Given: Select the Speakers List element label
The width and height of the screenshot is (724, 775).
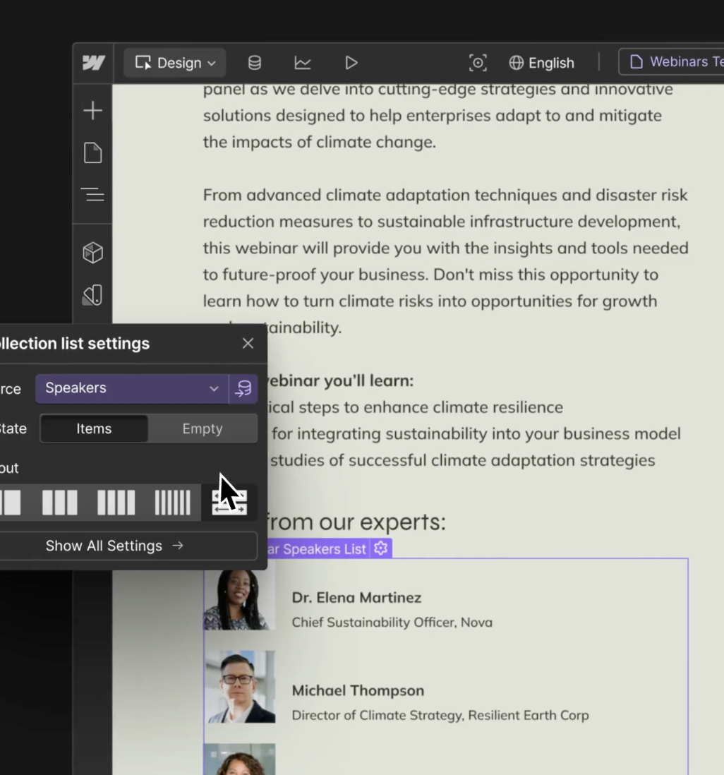Looking at the screenshot, I should pos(316,548).
